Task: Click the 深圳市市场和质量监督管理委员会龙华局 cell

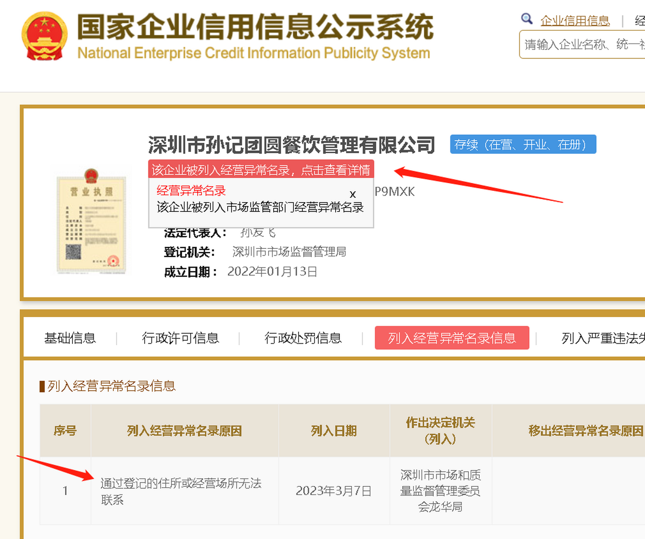Action: click(441, 491)
